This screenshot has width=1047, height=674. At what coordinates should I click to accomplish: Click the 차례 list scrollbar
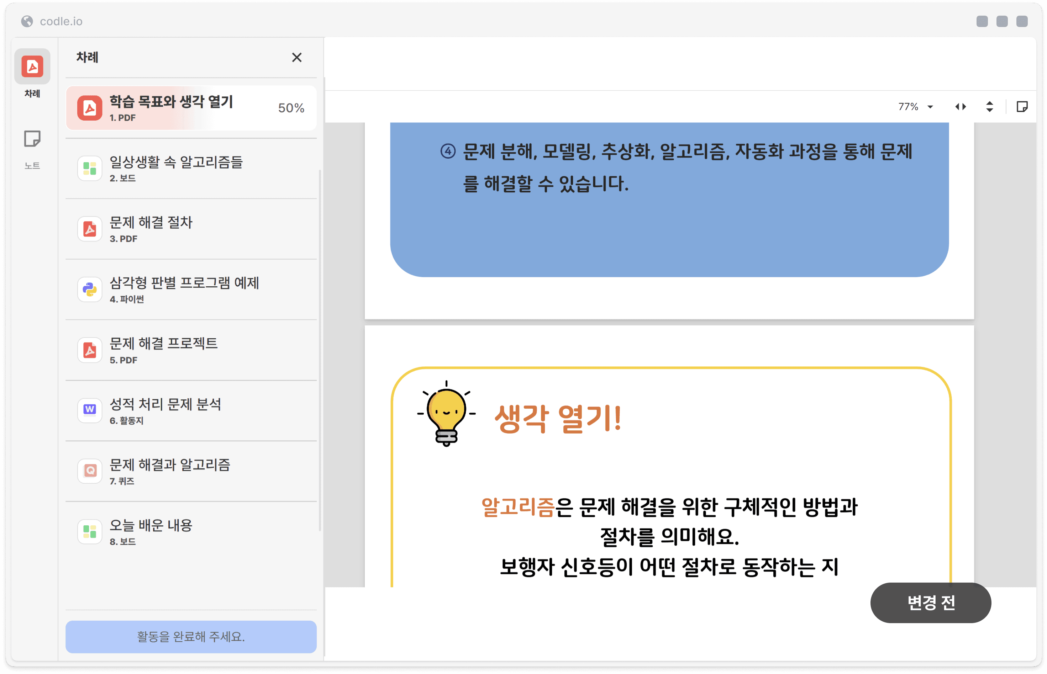pos(320,350)
